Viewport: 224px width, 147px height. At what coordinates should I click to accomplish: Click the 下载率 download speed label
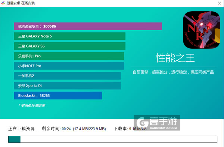click(130, 129)
